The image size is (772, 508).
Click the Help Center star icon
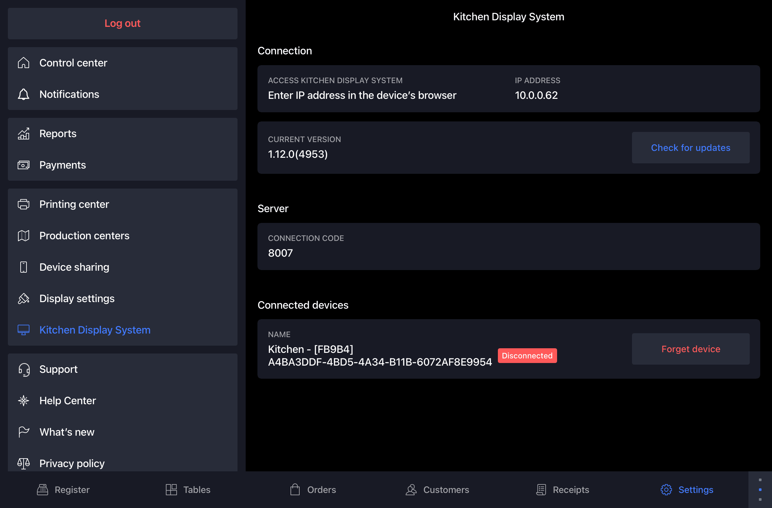pyautogui.click(x=24, y=401)
